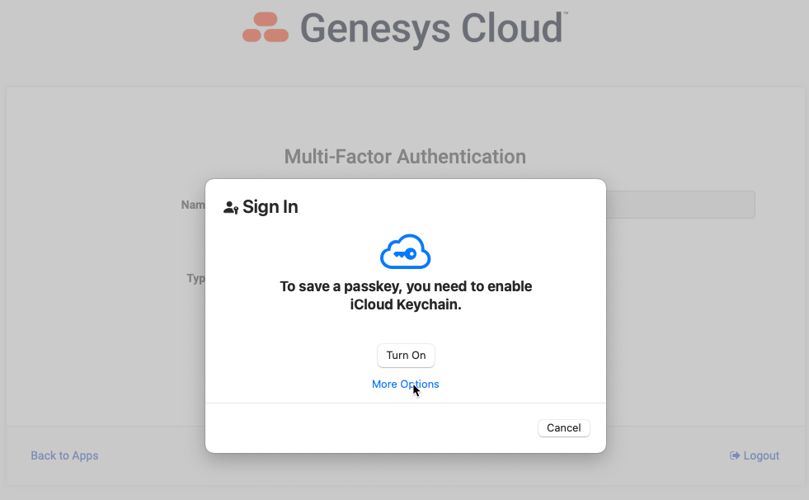
Task: Click the word Genesys in the header
Action: point(375,27)
